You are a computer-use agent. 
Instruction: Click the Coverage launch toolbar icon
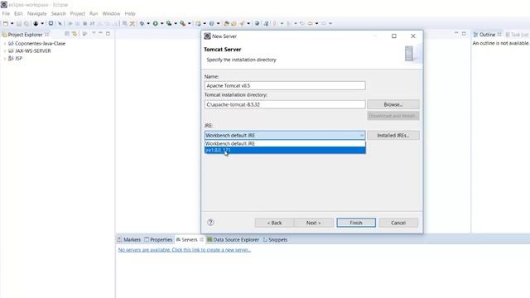coord(169,23)
